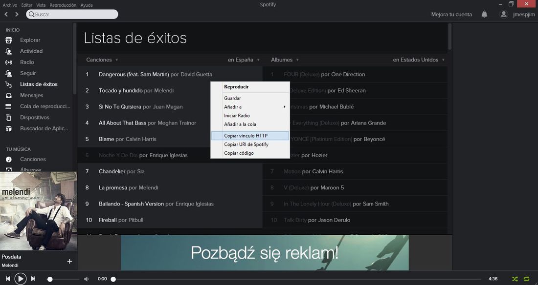Viewport: 538px width, 285px height.
Task: Open the song 'Fireball'
Action: (x=108, y=220)
